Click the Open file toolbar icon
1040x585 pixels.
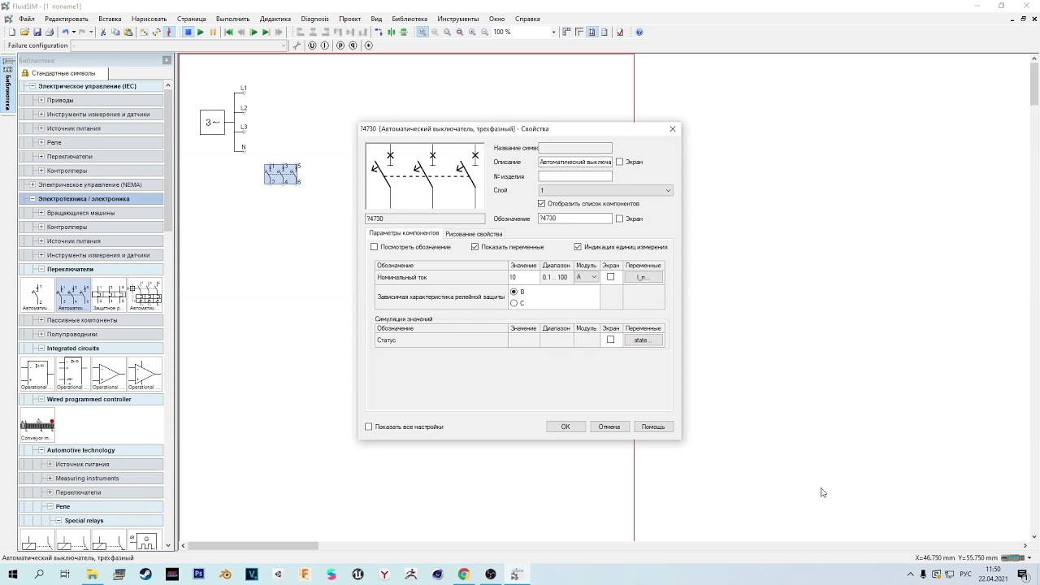[24, 32]
